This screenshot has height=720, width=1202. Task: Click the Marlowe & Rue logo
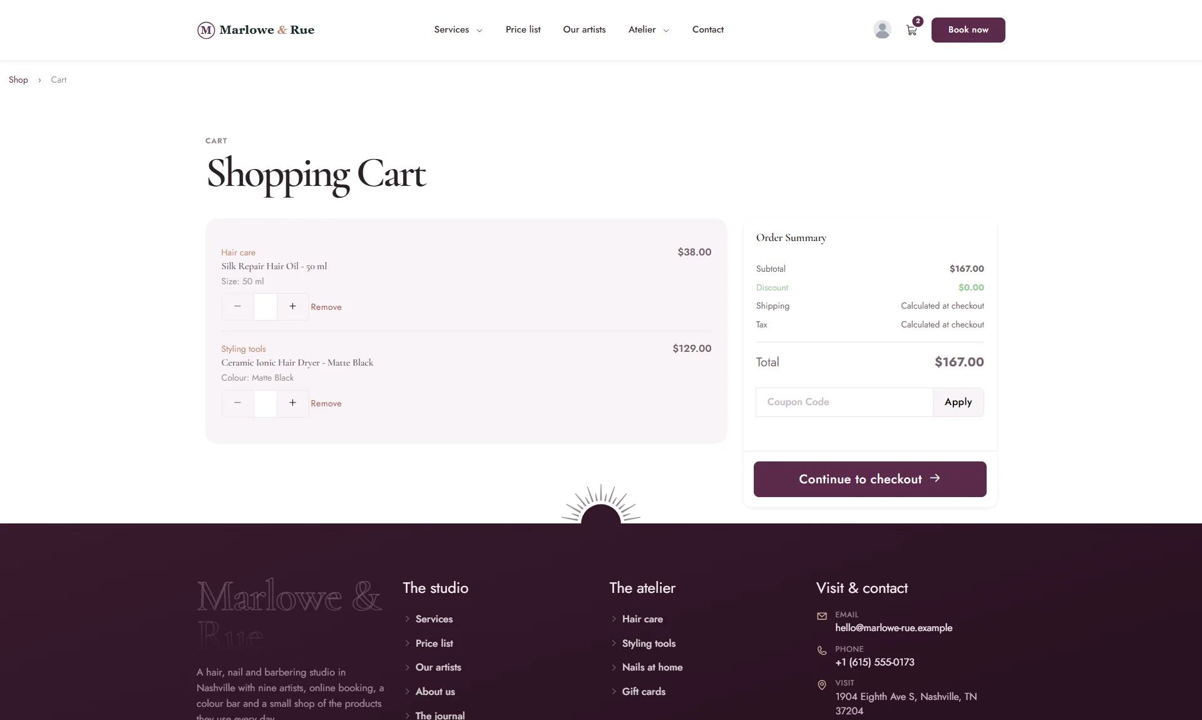tap(255, 30)
